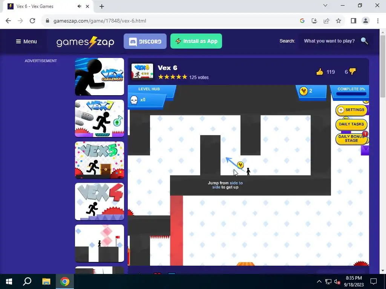
Task: Reload the current page
Action: tap(32, 21)
